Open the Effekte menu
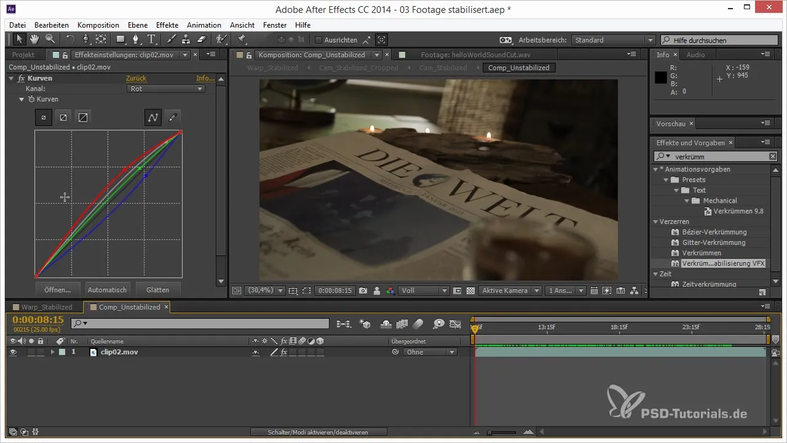The image size is (787, 443). (x=167, y=25)
